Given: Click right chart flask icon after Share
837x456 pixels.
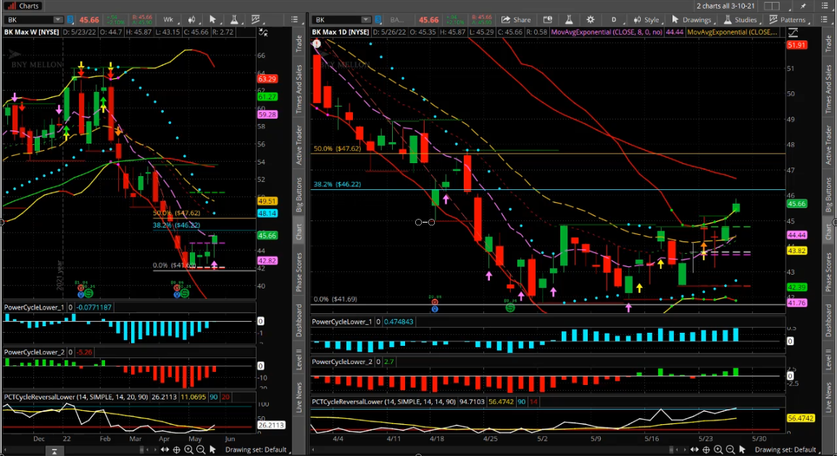Looking at the screenshot, I should [569, 20].
